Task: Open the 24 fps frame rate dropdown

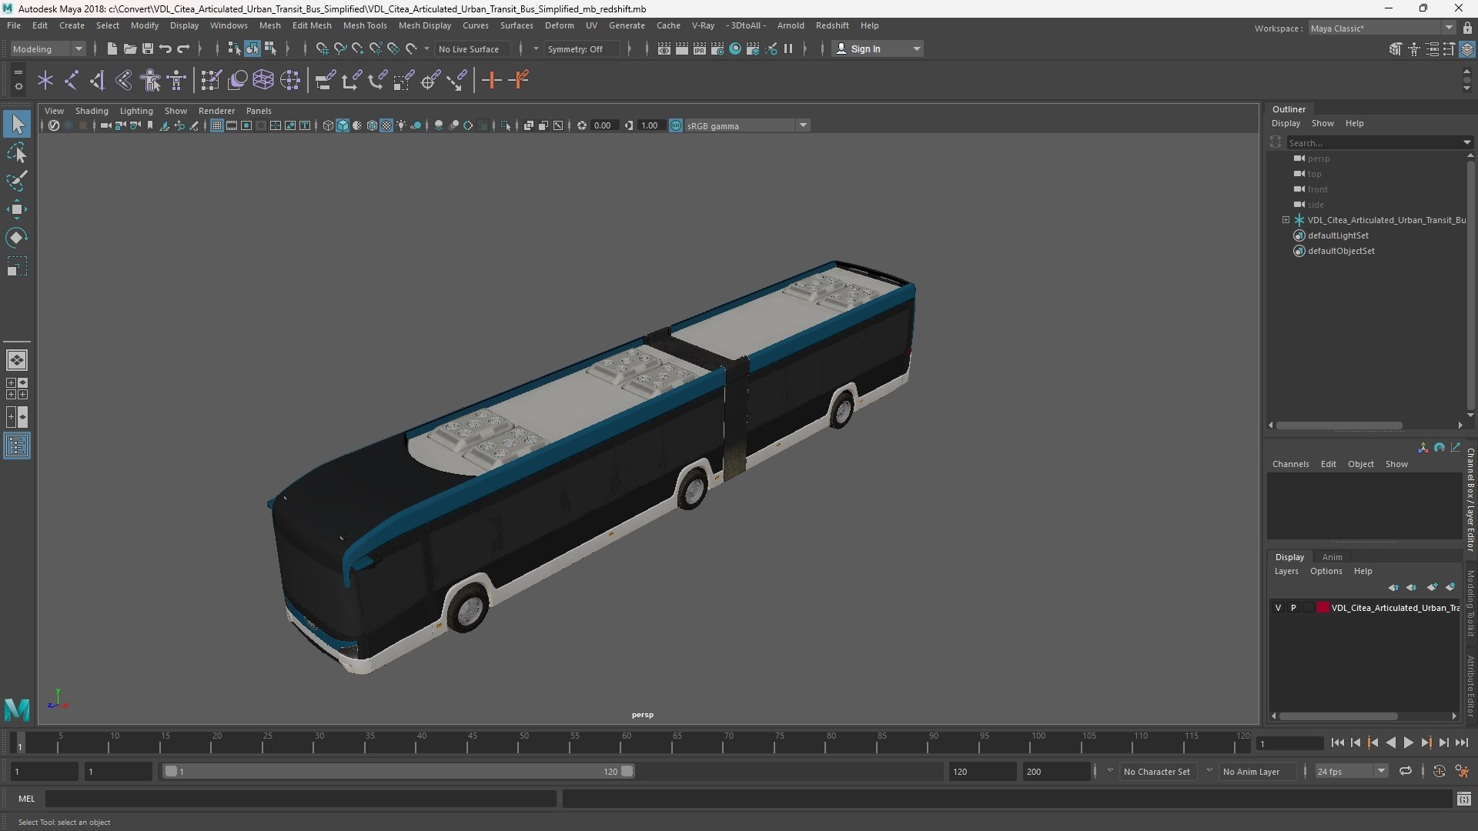Action: tap(1350, 771)
